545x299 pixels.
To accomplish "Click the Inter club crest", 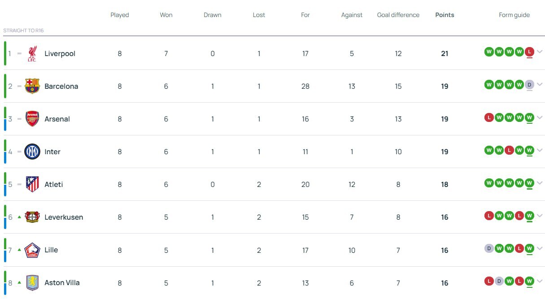I will (x=32, y=152).
